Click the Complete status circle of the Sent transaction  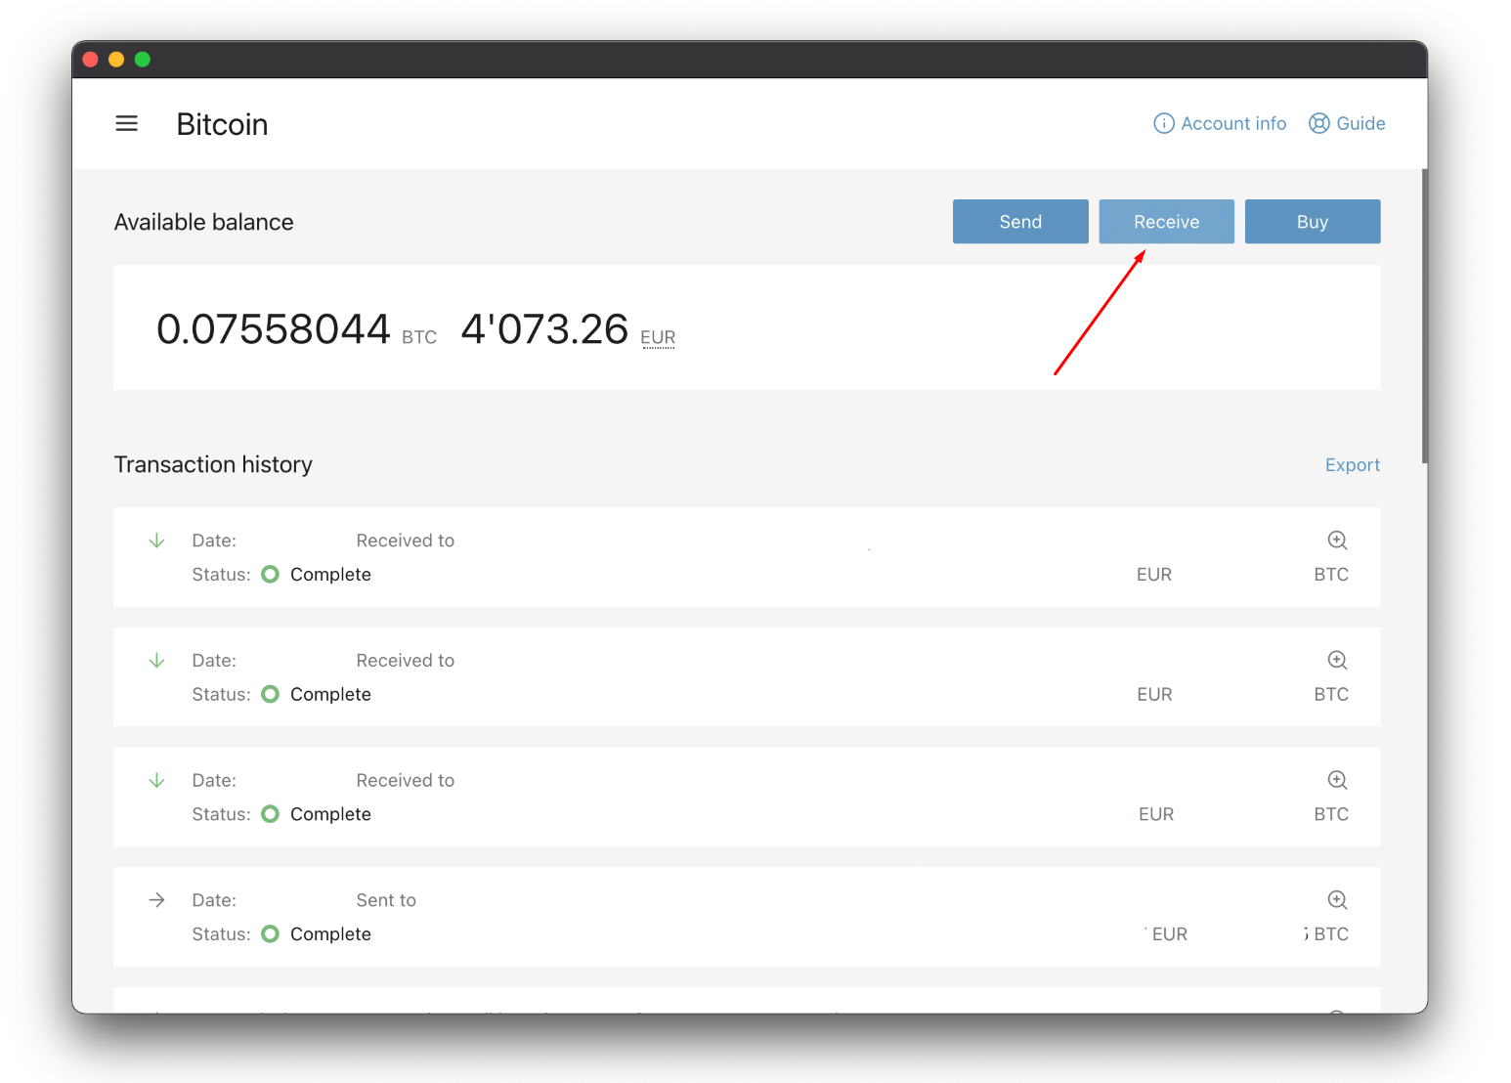[271, 933]
